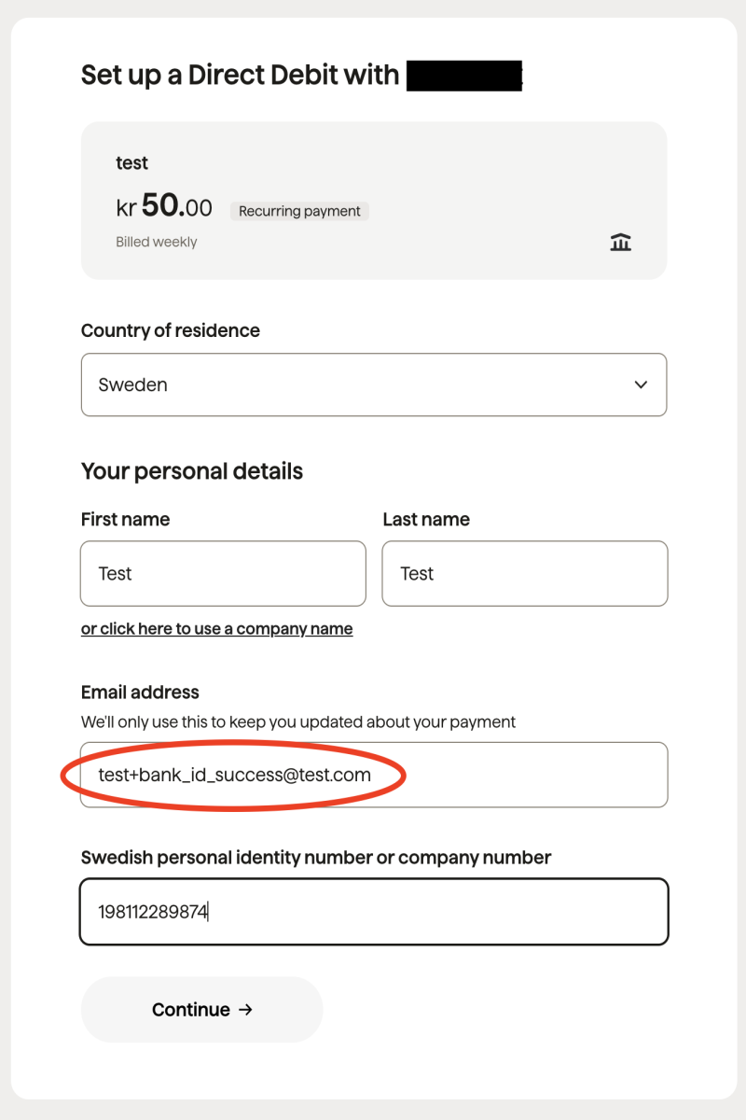Click the 'test' plan name in summary
The width and height of the screenshot is (746, 1120).
pyautogui.click(x=131, y=162)
